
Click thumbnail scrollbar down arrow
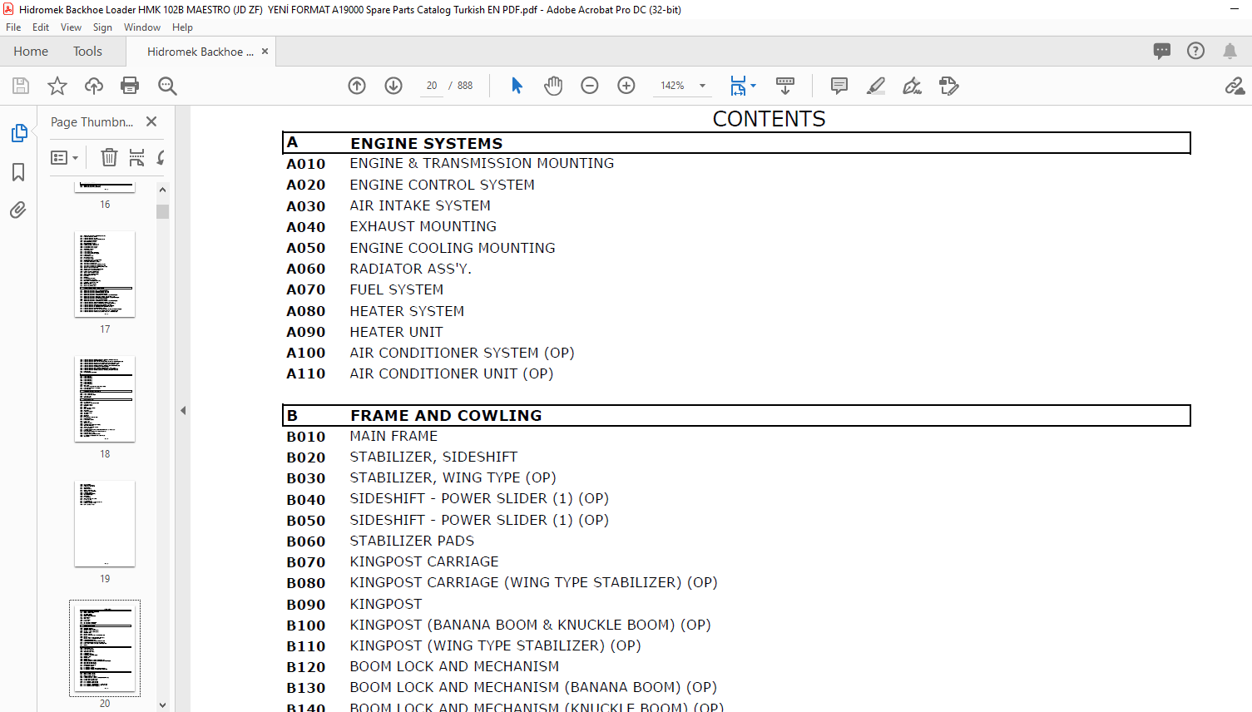click(x=162, y=705)
